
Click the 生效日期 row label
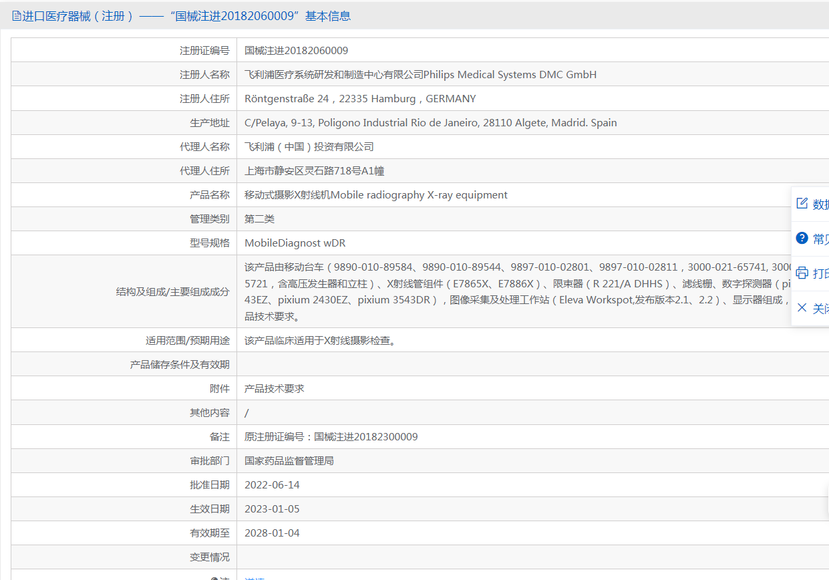[x=210, y=509]
